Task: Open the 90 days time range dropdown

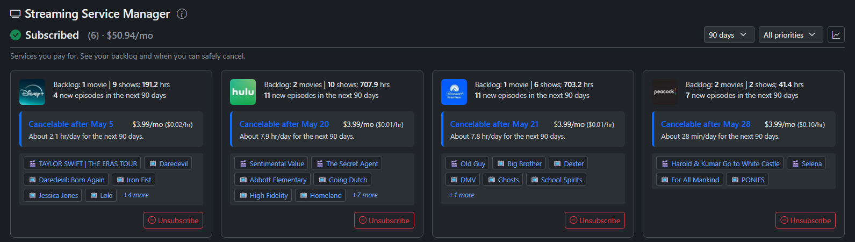Action: point(728,35)
